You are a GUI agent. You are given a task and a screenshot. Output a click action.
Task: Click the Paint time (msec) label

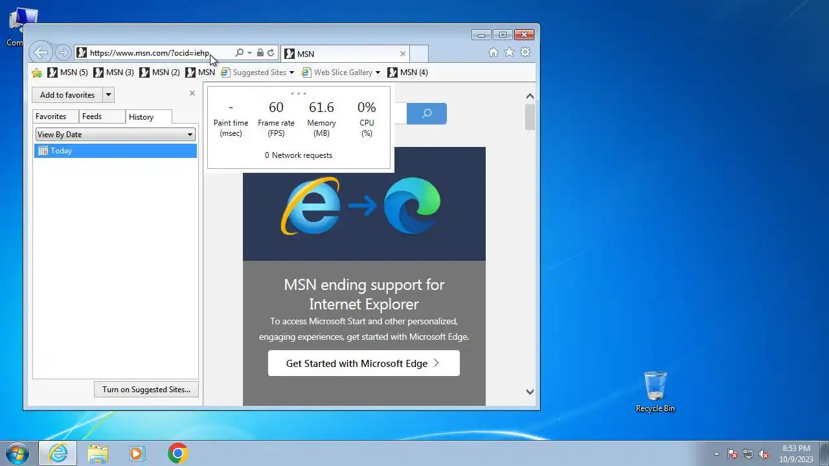(x=231, y=128)
